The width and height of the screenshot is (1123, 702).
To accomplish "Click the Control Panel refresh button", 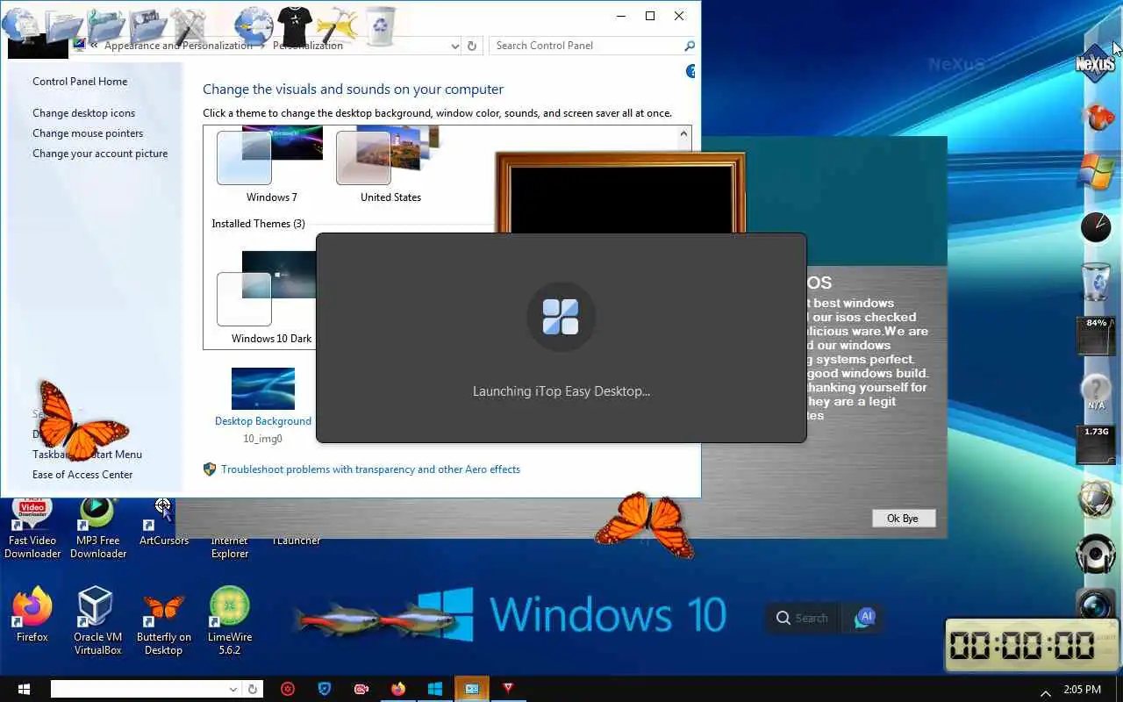I will 472,46.
